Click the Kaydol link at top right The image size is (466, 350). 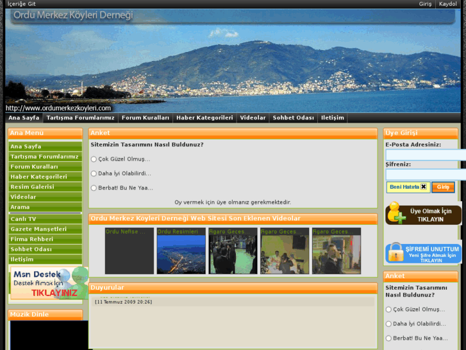pyautogui.click(x=448, y=4)
